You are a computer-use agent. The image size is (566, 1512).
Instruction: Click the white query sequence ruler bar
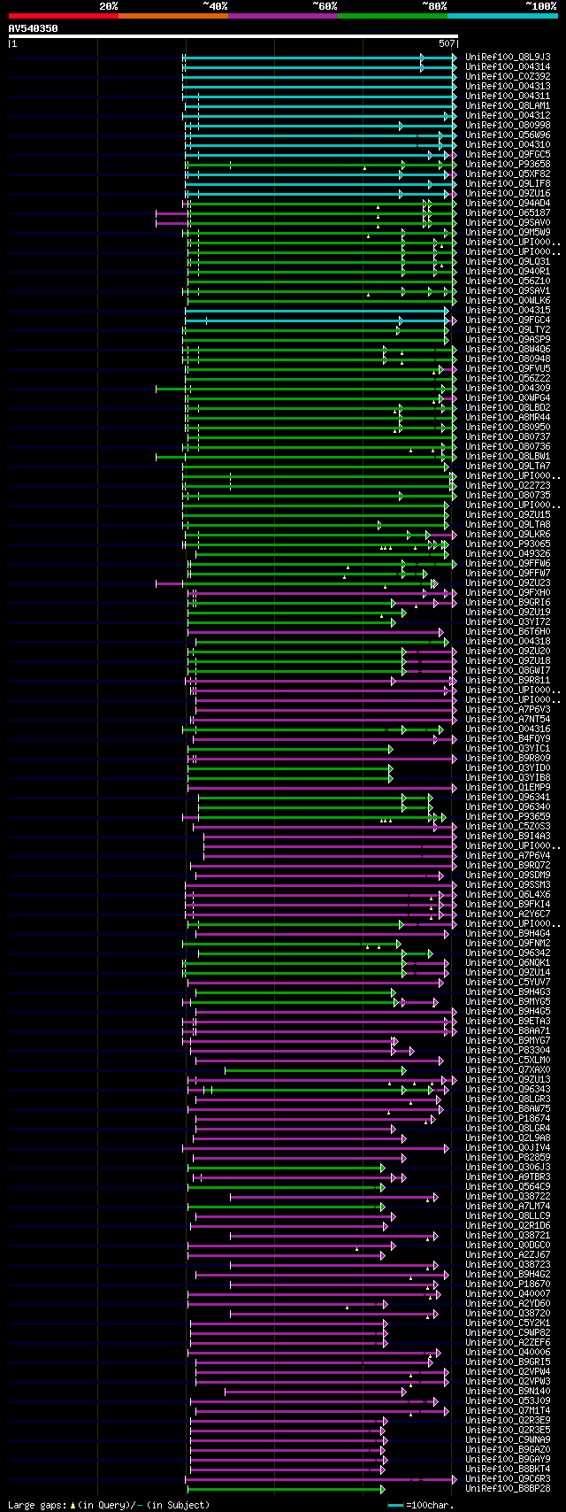233,36
